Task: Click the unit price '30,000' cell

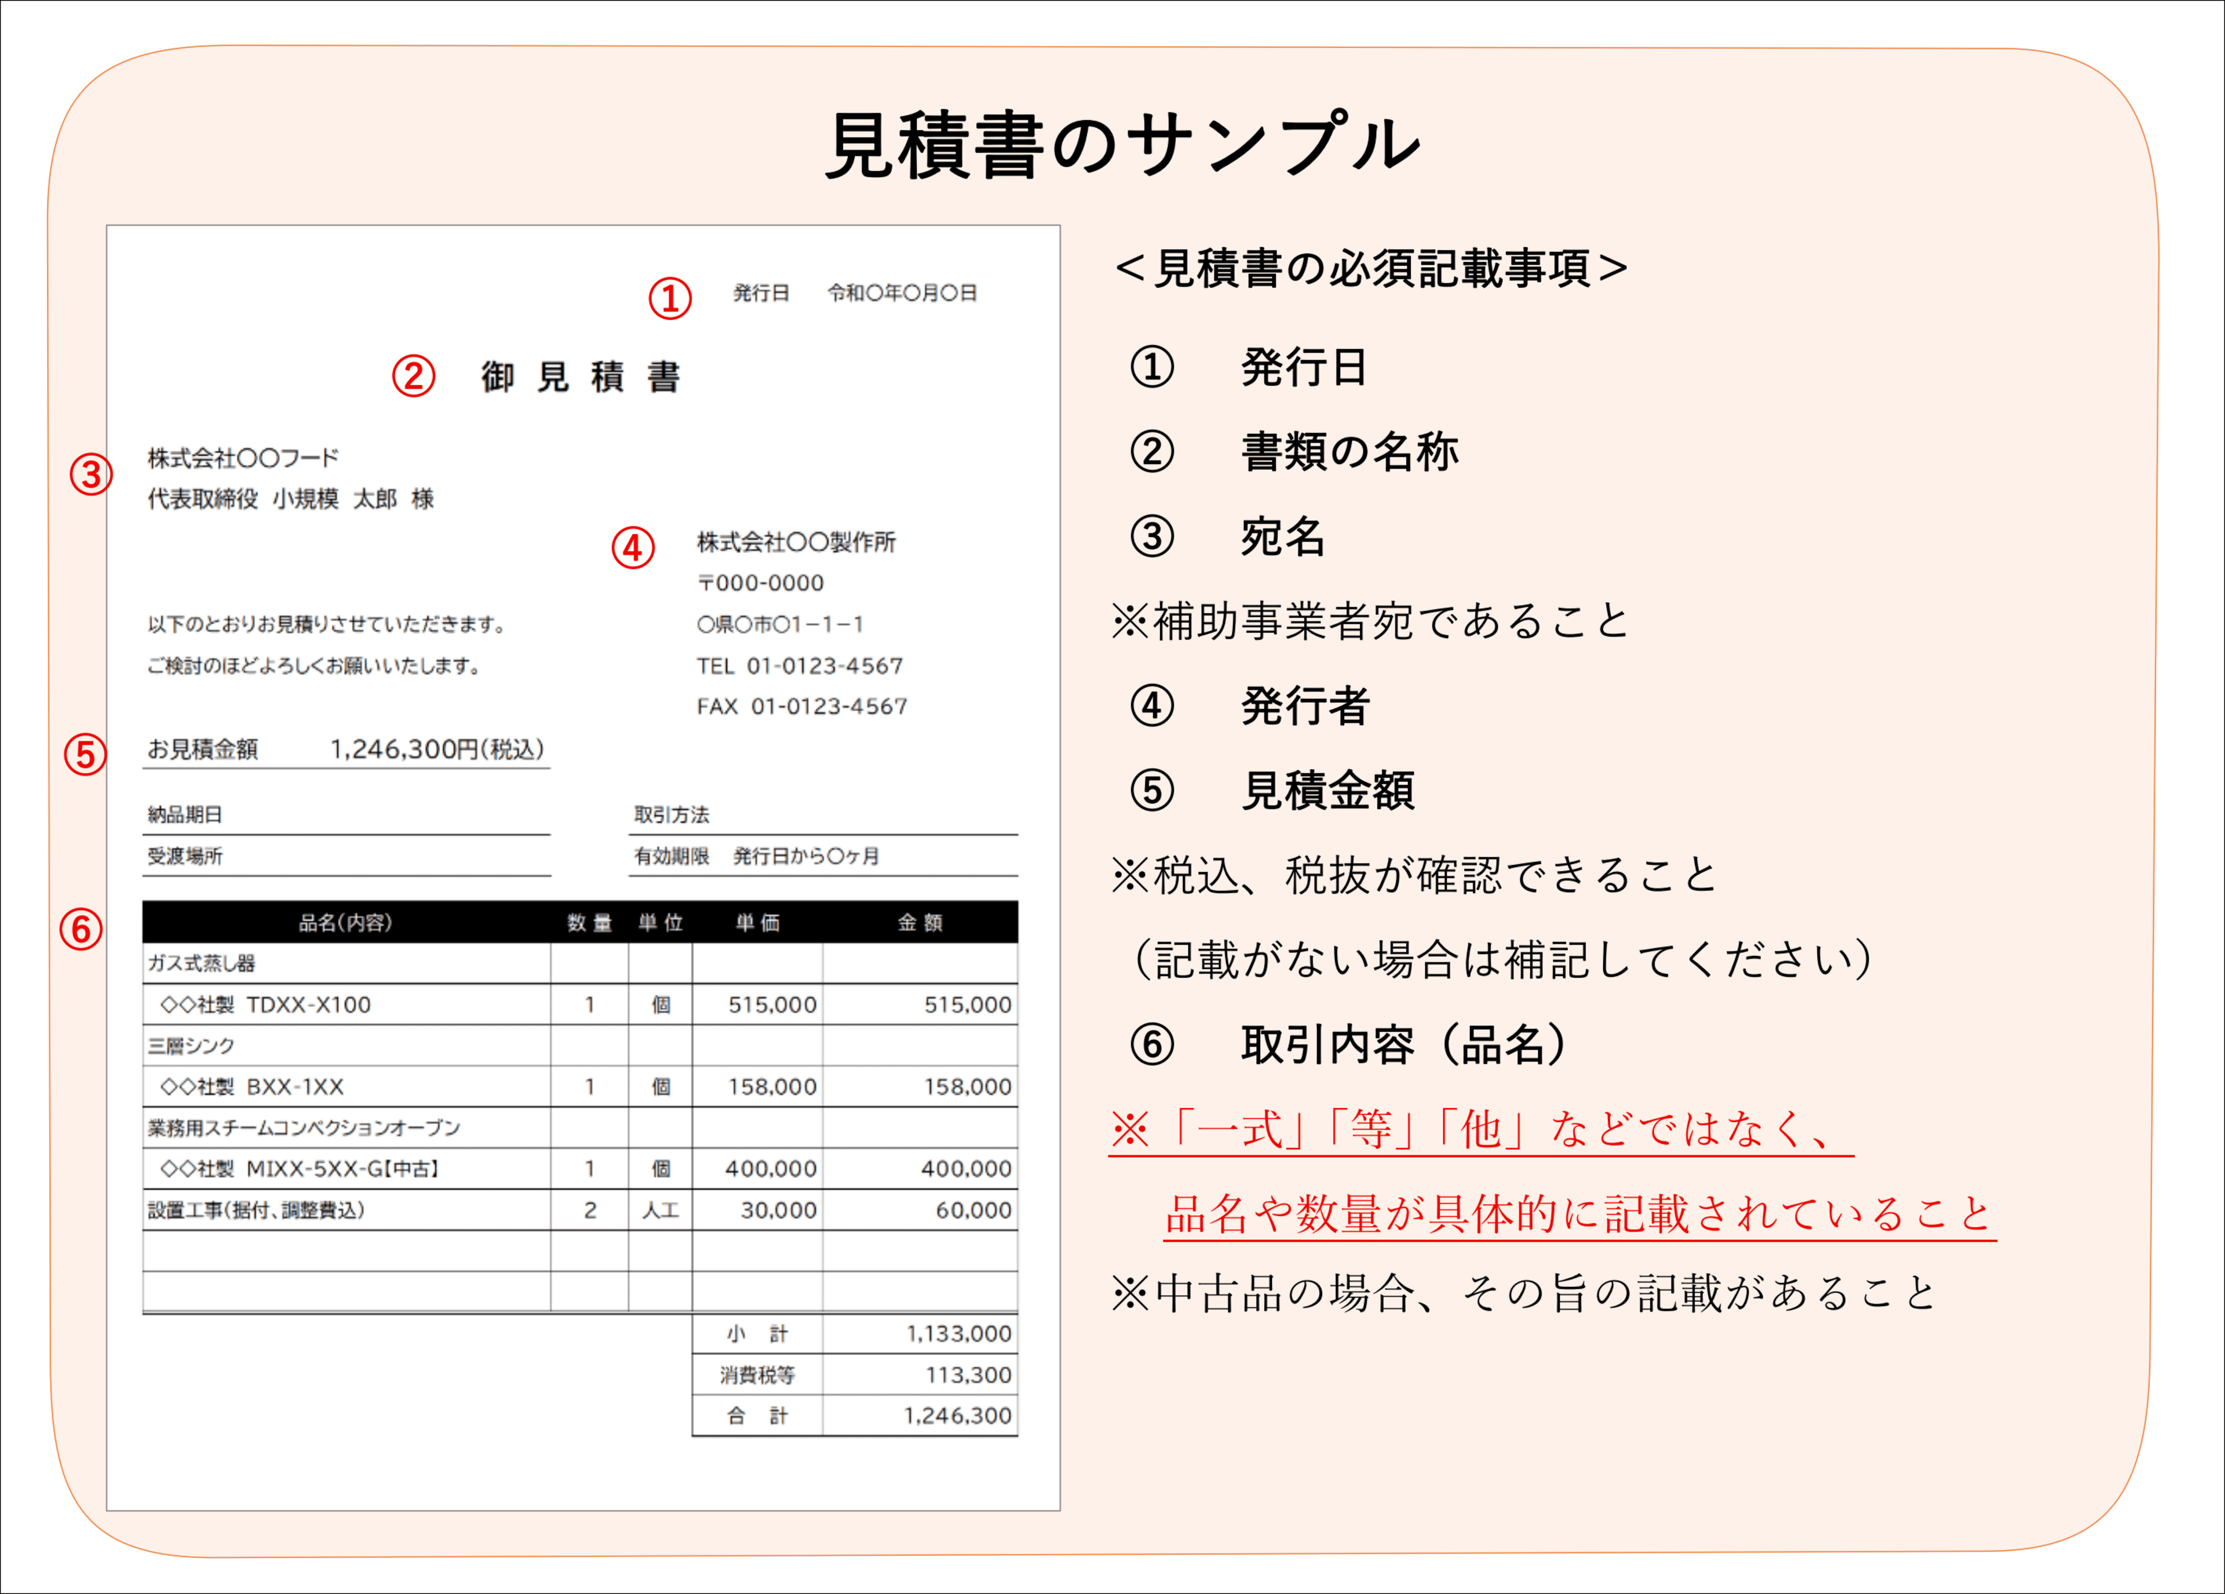Action: click(x=757, y=1209)
